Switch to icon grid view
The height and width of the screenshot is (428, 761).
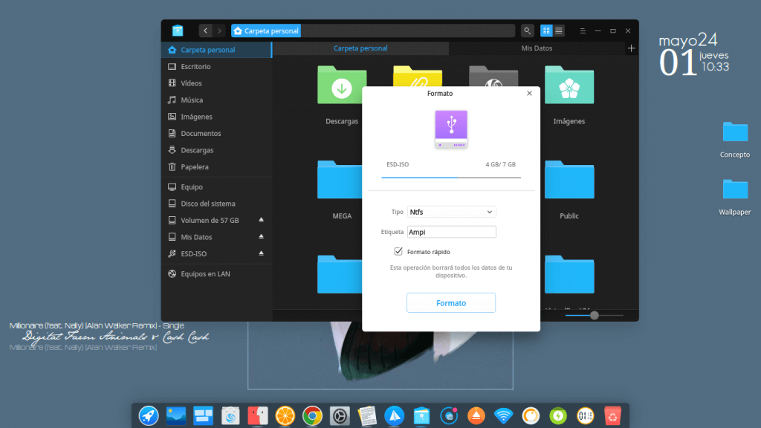point(546,30)
